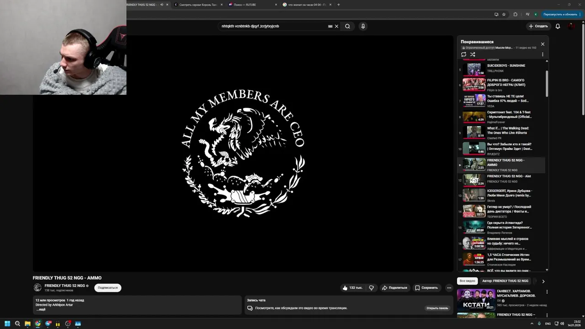
Task: Open YouTube notifications bell
Action: (x=558, y=26)
